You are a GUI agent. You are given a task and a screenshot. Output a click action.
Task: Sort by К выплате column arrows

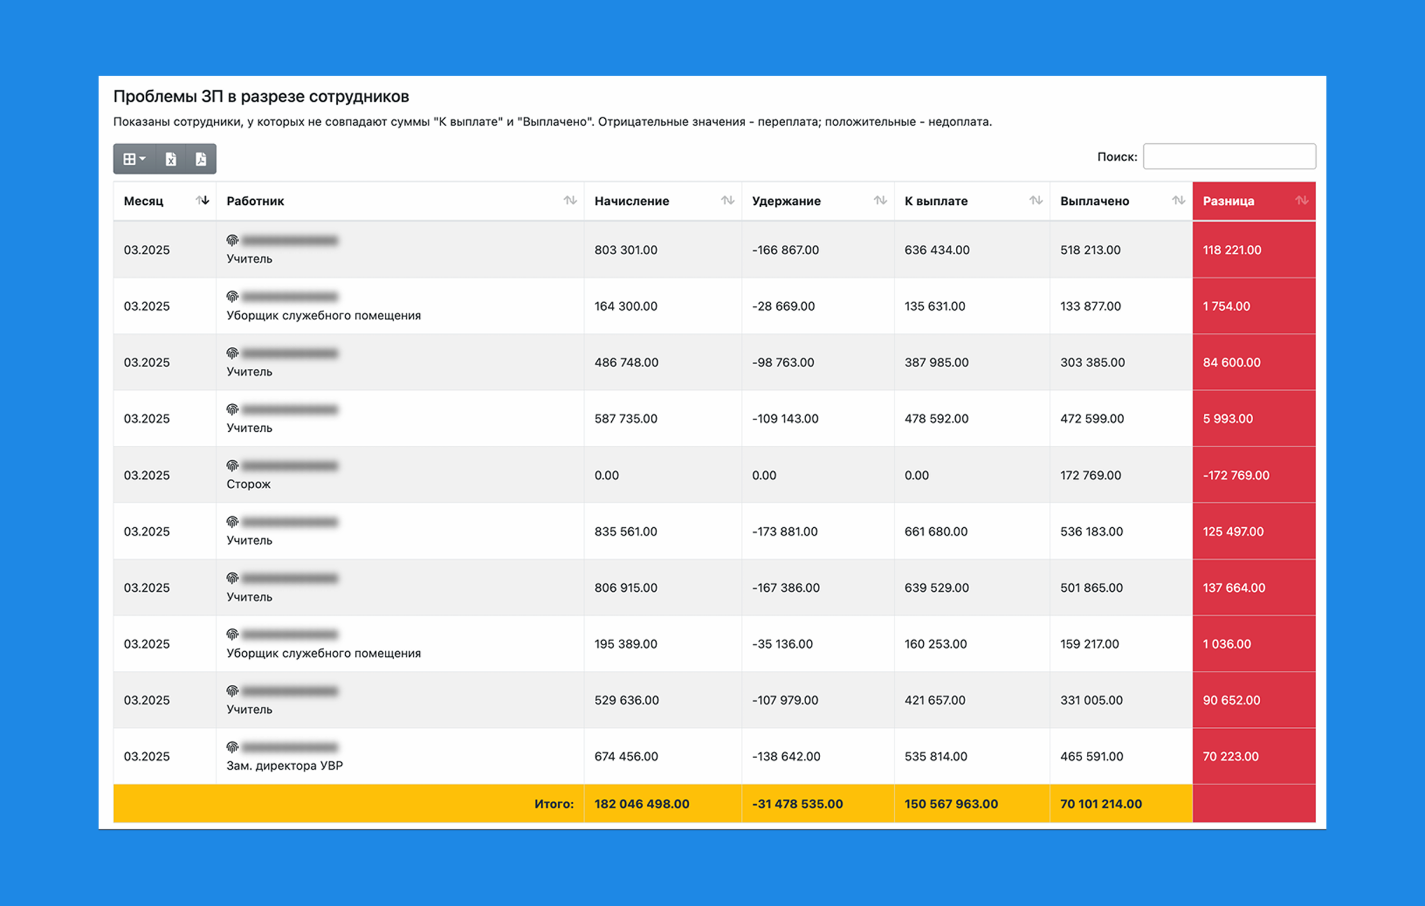[x=1035, y=201]
